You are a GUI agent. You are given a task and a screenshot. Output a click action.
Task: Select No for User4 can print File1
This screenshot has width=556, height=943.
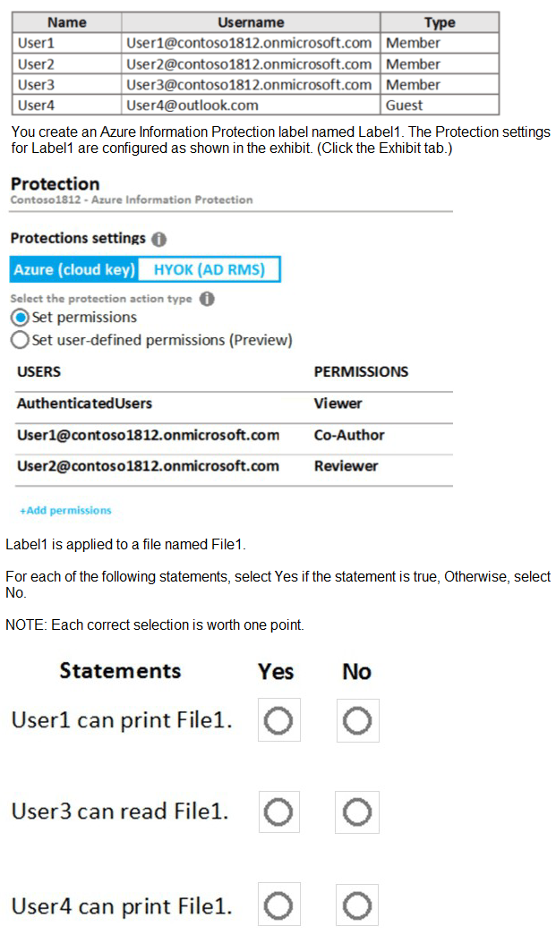click(x=357, y=906)
